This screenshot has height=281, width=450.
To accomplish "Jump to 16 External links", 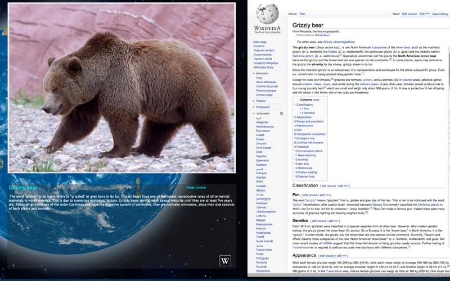I will click(x=304, y=176).
